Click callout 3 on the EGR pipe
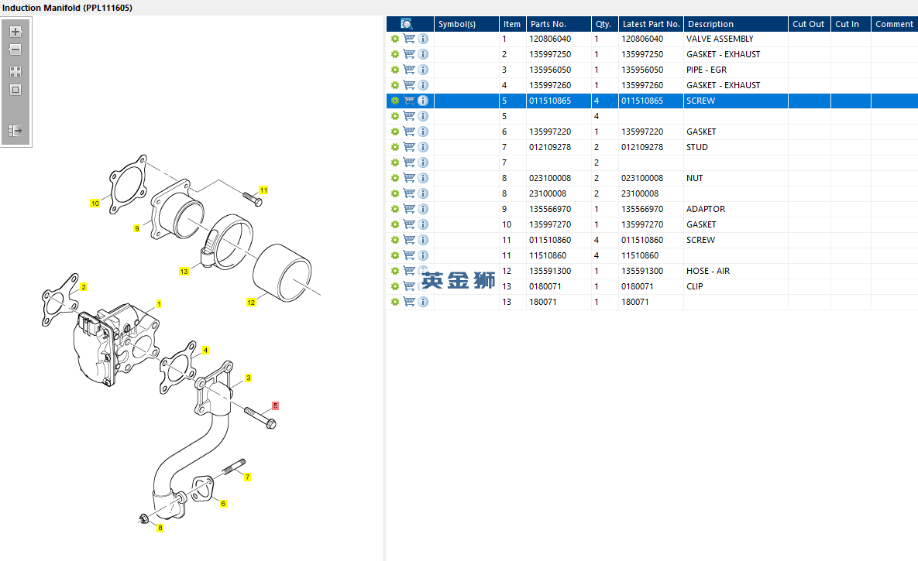 point(248,378)
